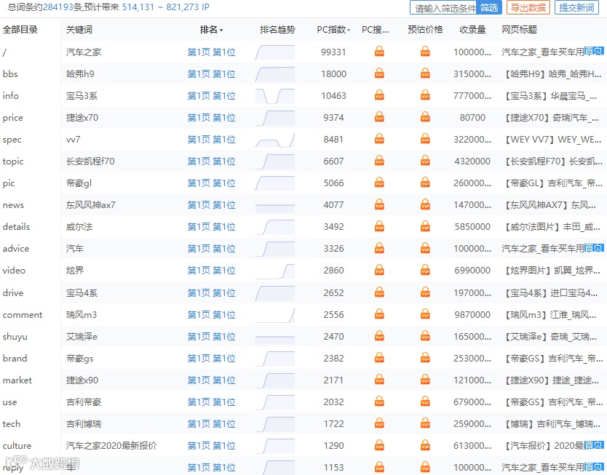Click PC搜 VIP lock icon for 宝马3系
Screen dimensions: 607x475
point(379,95)
